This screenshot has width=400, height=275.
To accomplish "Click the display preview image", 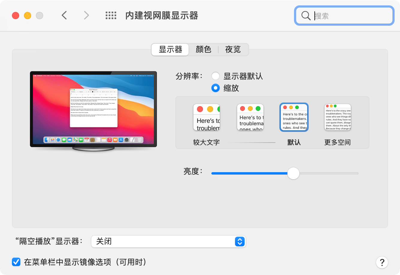I will coord(93,111).
